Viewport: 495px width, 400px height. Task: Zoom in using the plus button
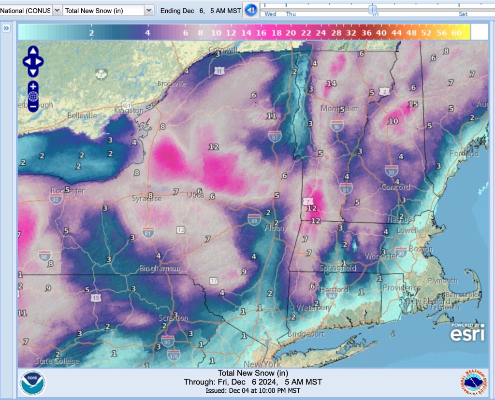click(x=33, y=86)
